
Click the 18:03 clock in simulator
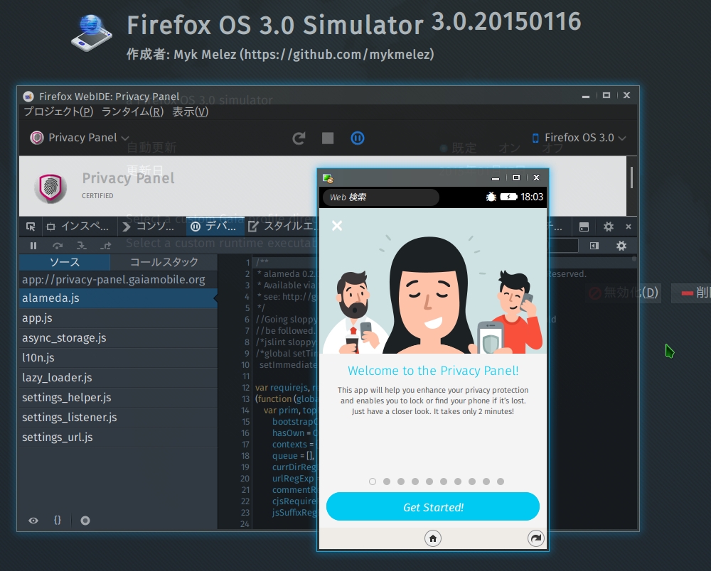532,197
